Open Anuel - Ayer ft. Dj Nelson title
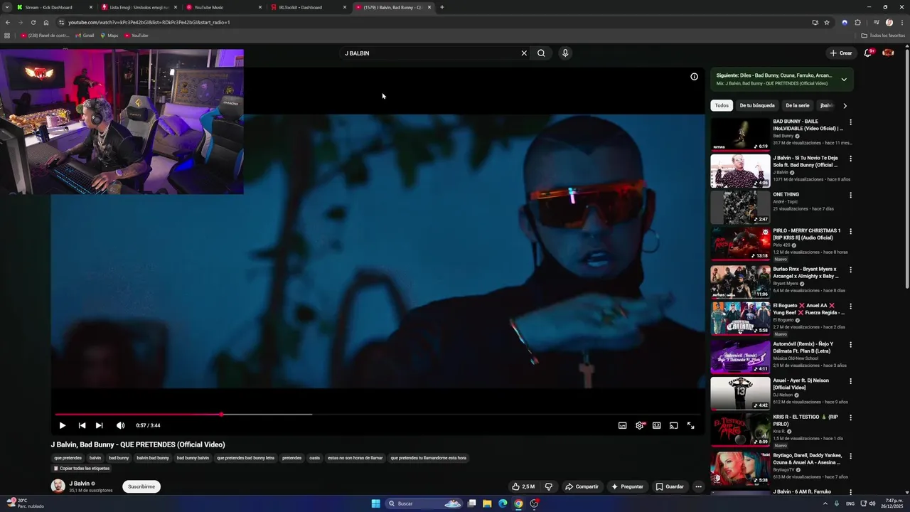The height and width of the screenshot is (512, 910). 801,384
